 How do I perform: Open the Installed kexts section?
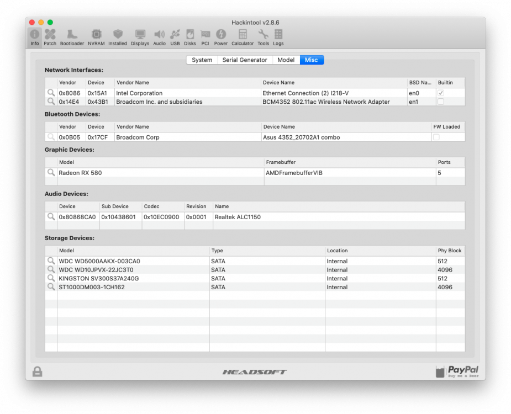tap(118, 38)
